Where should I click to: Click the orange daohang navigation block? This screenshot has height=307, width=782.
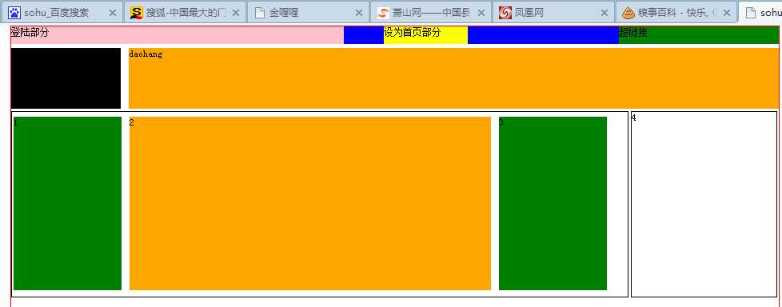coord(454,78)
